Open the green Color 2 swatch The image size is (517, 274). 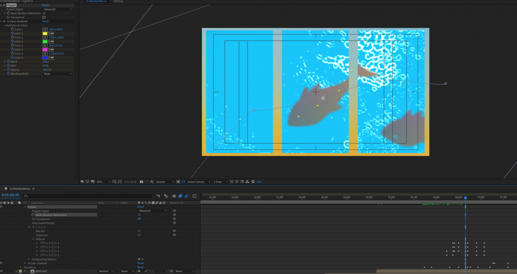pos(45,41)
